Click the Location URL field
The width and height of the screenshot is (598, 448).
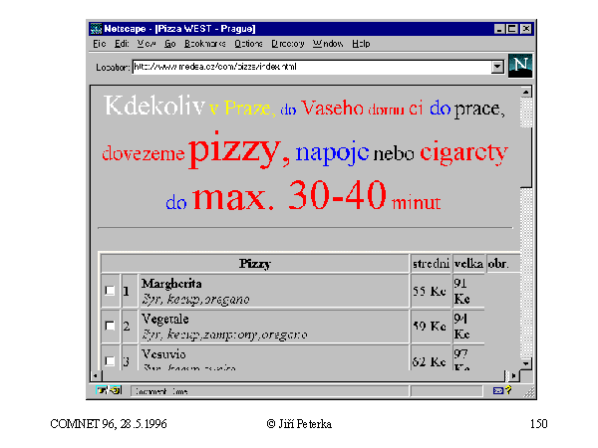pyautogui.click(x=312, y=67)
